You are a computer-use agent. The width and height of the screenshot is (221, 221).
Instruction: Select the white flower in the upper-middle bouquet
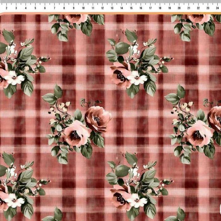click(x=137, y=78)
